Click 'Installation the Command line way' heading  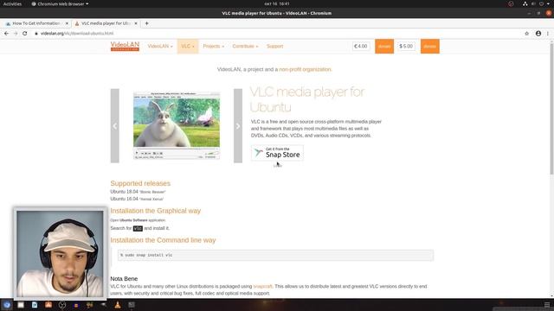[x=163, y=240]
